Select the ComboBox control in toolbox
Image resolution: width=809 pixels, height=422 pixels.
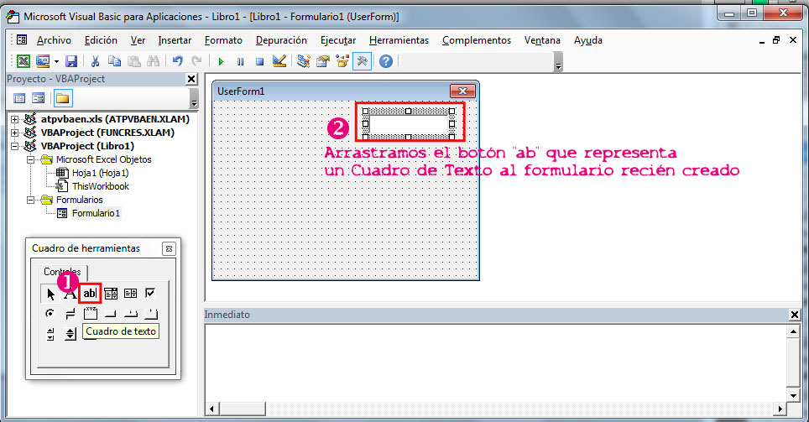(111, 294)
